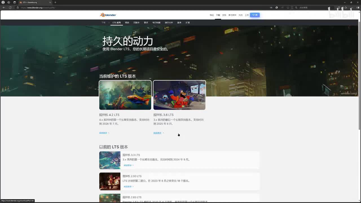Screen dimensions: 361x203
Task: Click the heart donate button
Action: pos(255,15)
